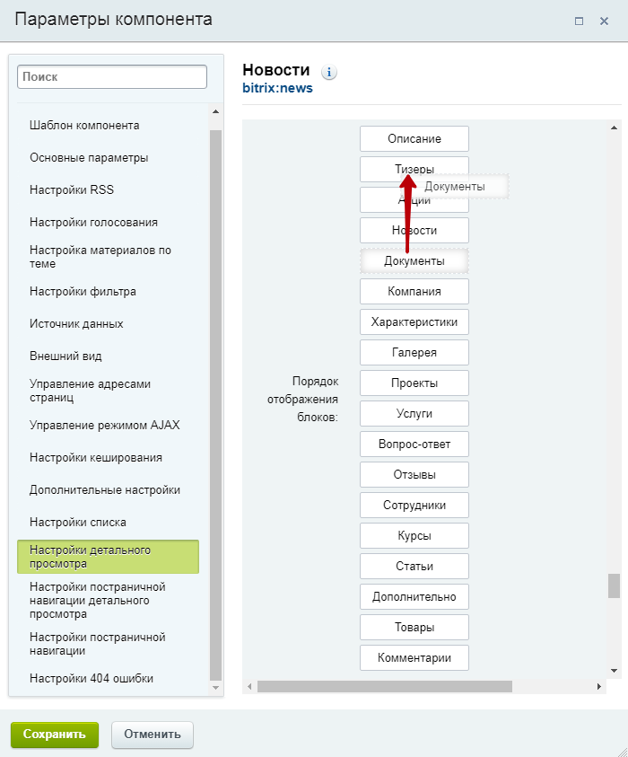Viewport: 628px width, 757px height.
Task: Click the left sidebar scroll up arrow
Action: click(x=215, y=111)
